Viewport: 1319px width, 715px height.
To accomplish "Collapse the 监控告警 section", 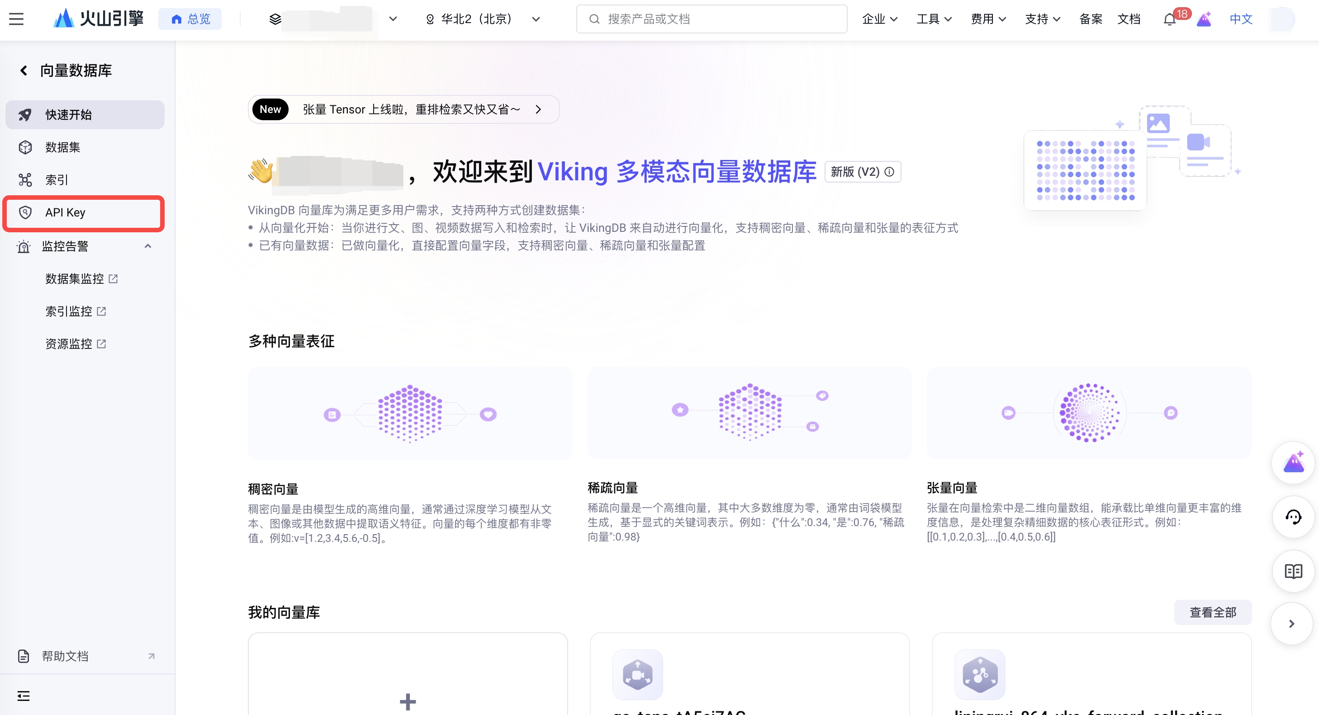I will [x=147, y=246].
